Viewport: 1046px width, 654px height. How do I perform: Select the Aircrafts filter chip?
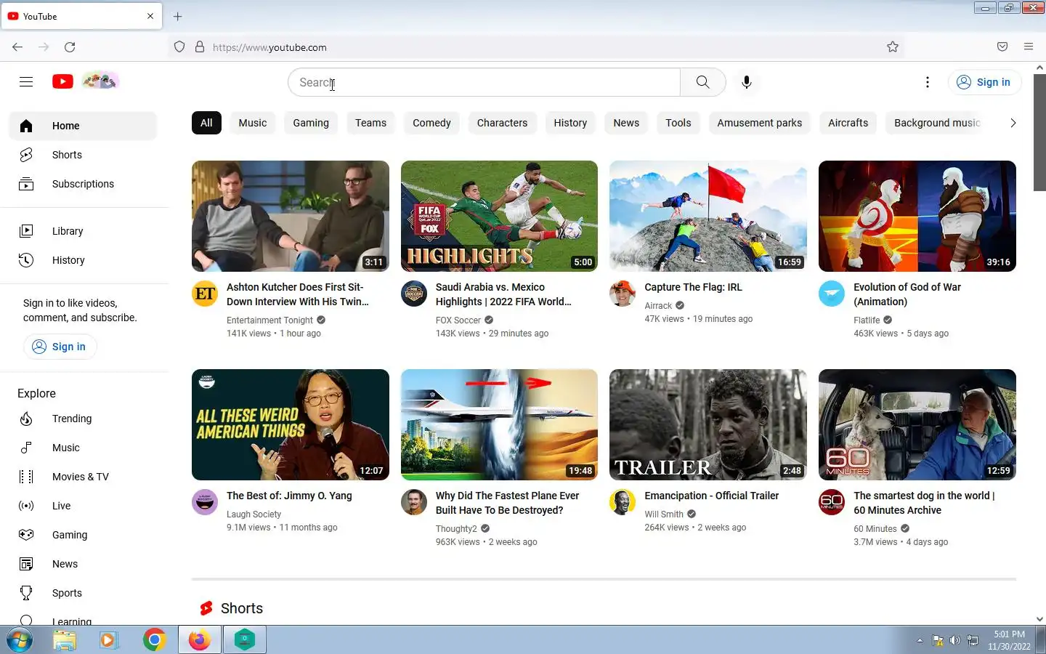click(848, 123)
